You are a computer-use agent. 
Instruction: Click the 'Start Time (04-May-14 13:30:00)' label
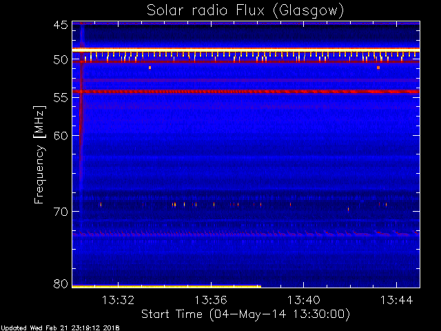tap(245, 314)
